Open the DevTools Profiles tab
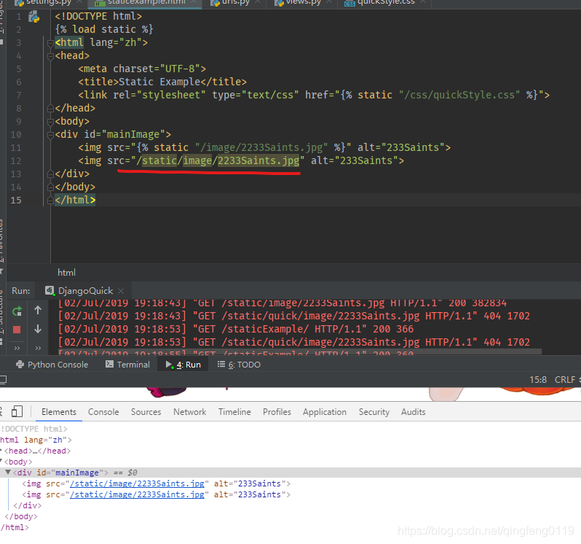Screen dimensions: 581x544 coord(277,412)
